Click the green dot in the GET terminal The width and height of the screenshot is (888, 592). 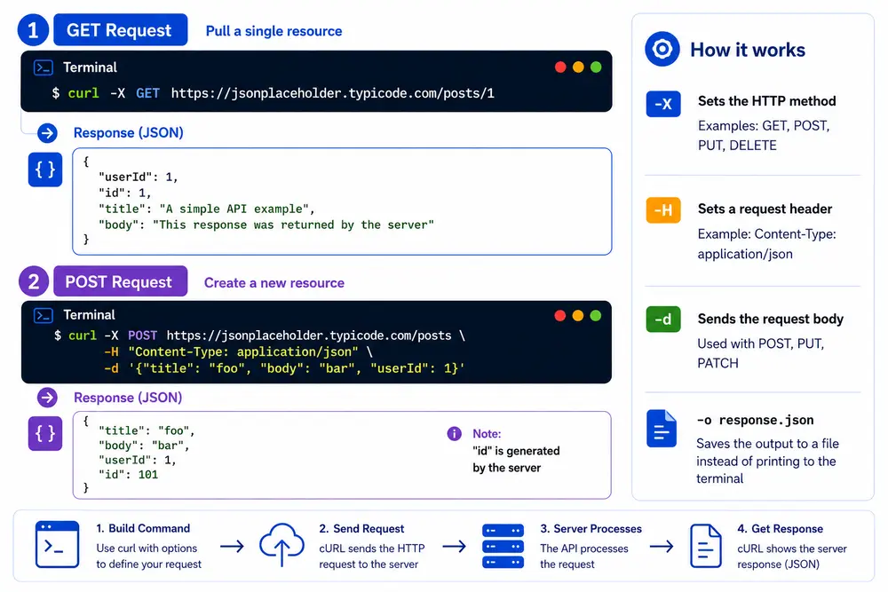tap(596, 67)
